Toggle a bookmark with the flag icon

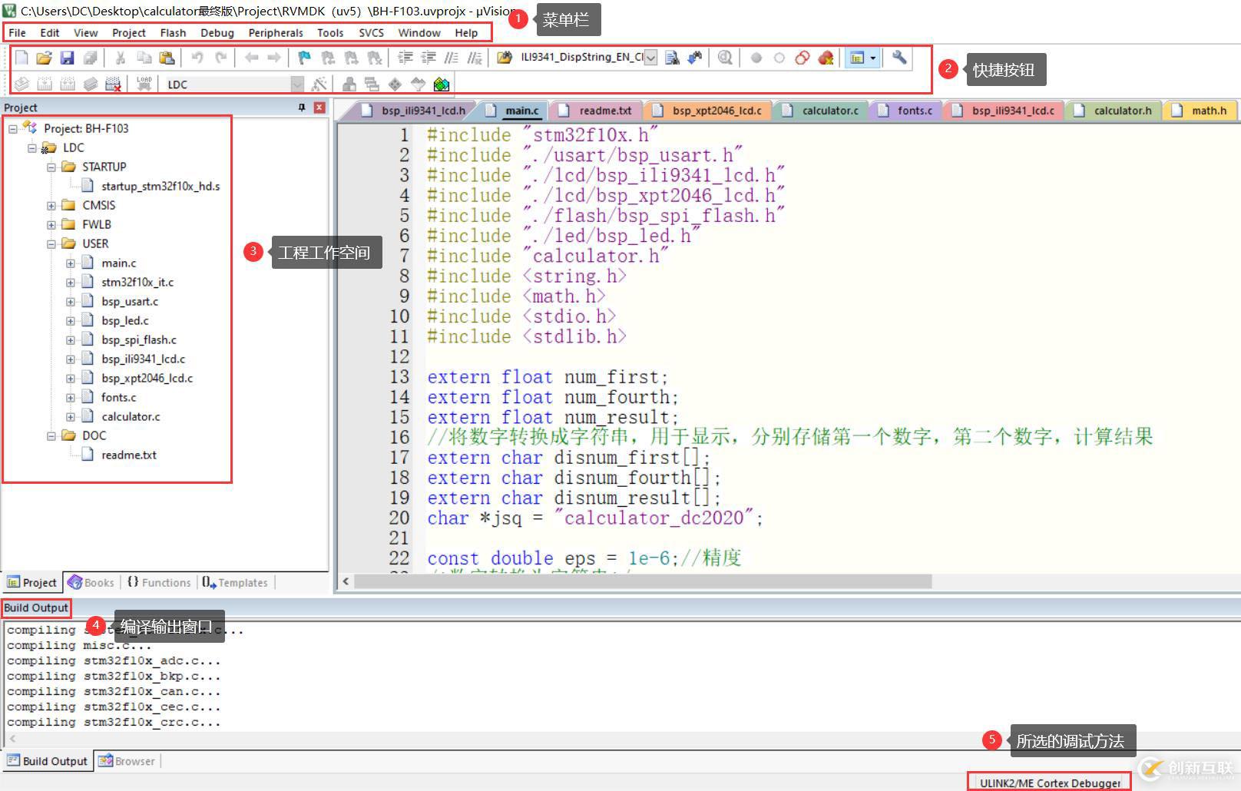click(x=304, y=58)
